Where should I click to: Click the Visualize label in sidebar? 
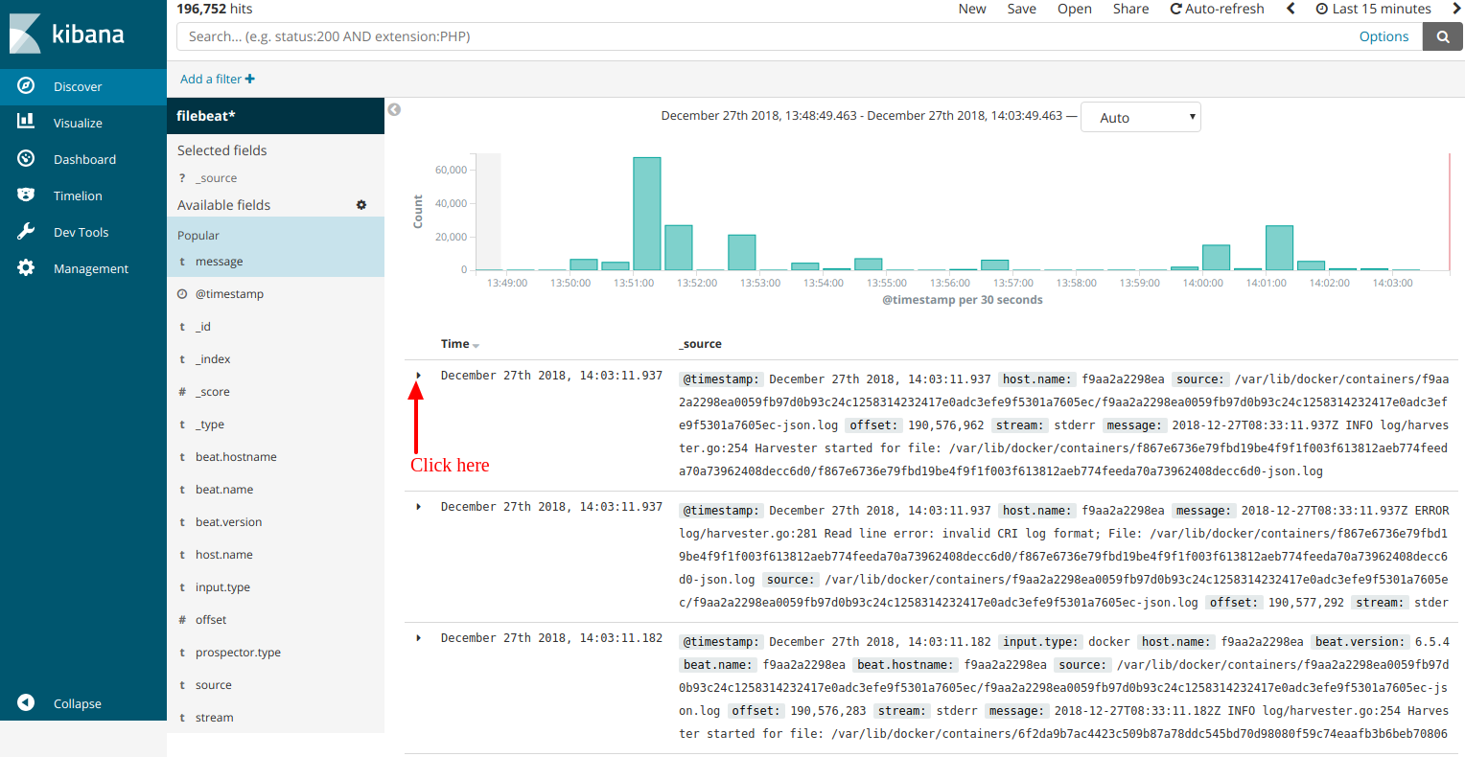[78, 123]
